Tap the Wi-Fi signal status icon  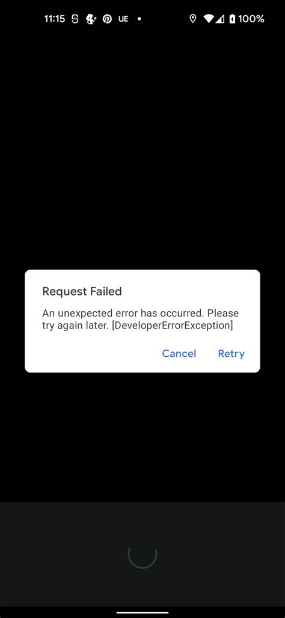pos(208,19)
